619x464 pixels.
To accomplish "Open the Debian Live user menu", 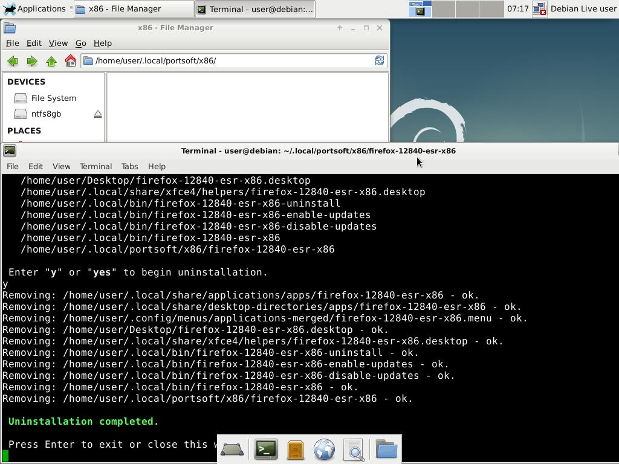I will pos(583,8).
